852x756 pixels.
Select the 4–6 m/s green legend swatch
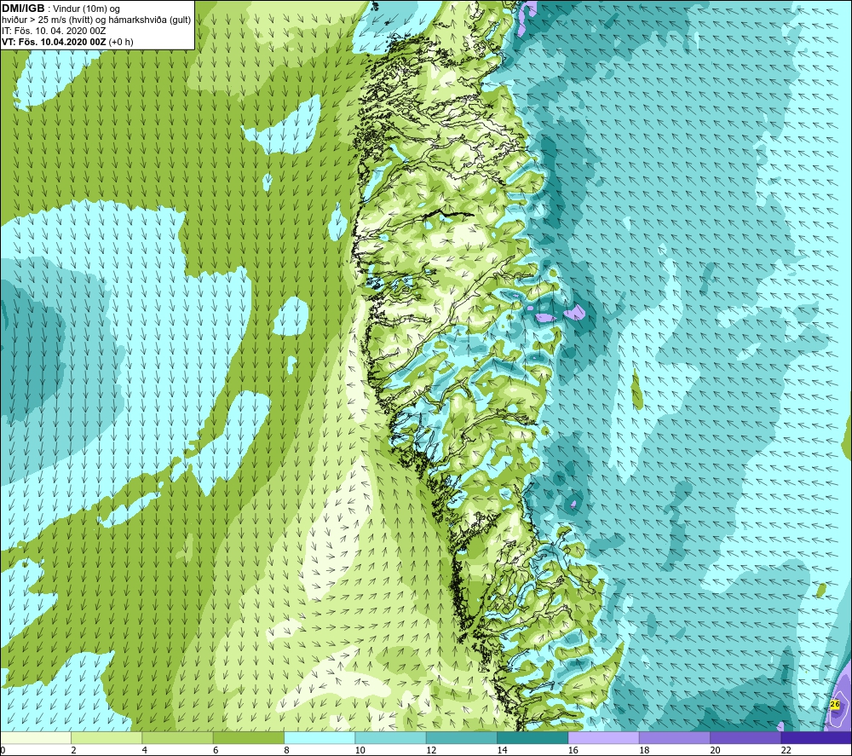pos(178,737)
